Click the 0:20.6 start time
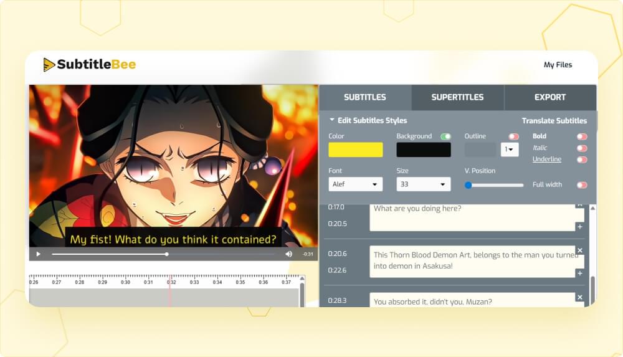This screenshot has height=357, width=623. [x=337, y=254]
